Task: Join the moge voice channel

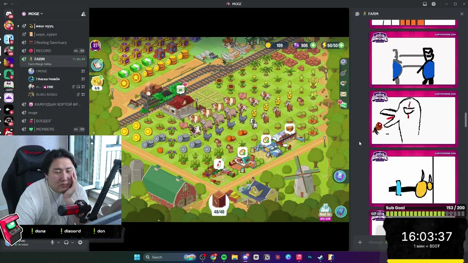Action: click(53, 113)
